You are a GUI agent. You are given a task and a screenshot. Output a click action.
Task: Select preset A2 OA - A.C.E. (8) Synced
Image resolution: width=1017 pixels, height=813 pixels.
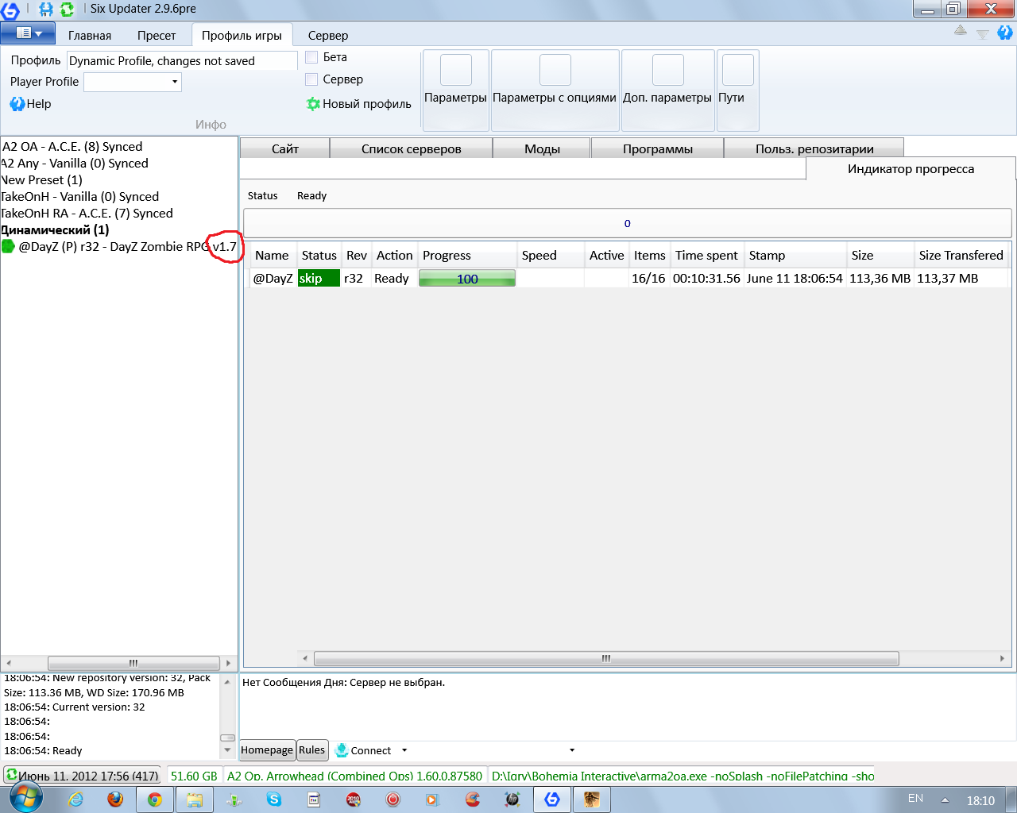(x=72, y=147)
